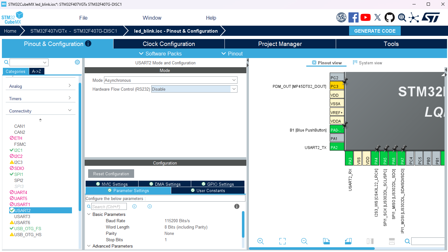Viewport: 448px width, 252px height.
Task: Click the next search result arrow icon
Action: [150, 206]
